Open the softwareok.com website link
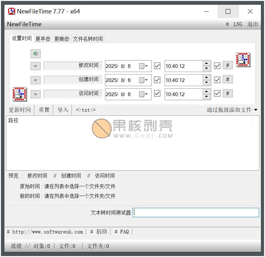The height and width of the screenshot is (257, 265). point(47,232)
